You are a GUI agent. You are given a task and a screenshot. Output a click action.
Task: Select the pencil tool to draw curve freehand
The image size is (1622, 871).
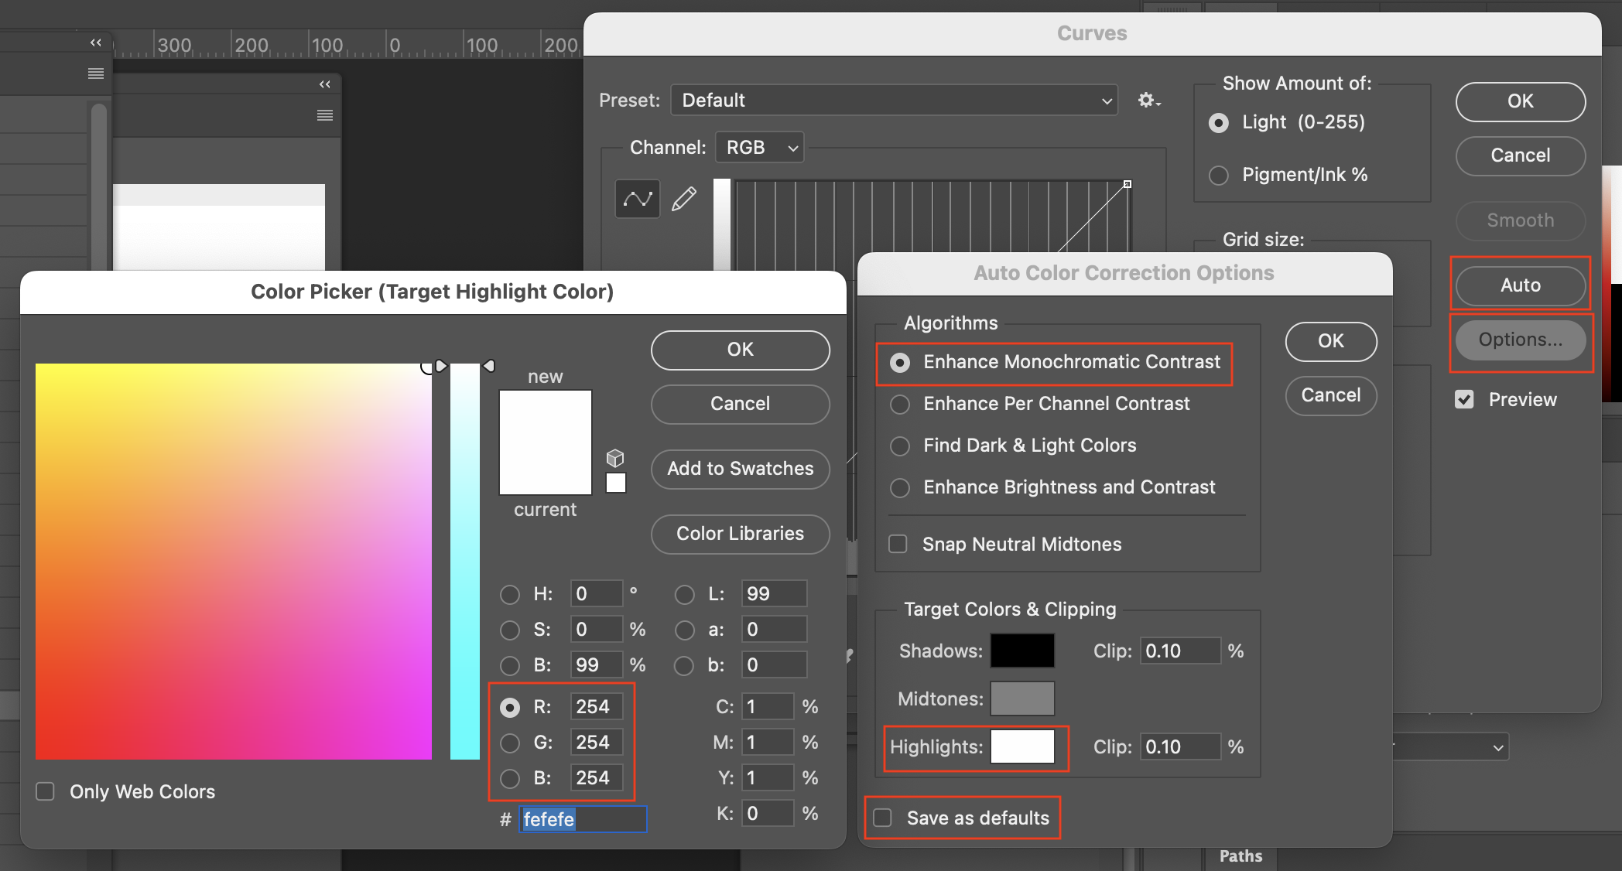click(x=684, y=199)
